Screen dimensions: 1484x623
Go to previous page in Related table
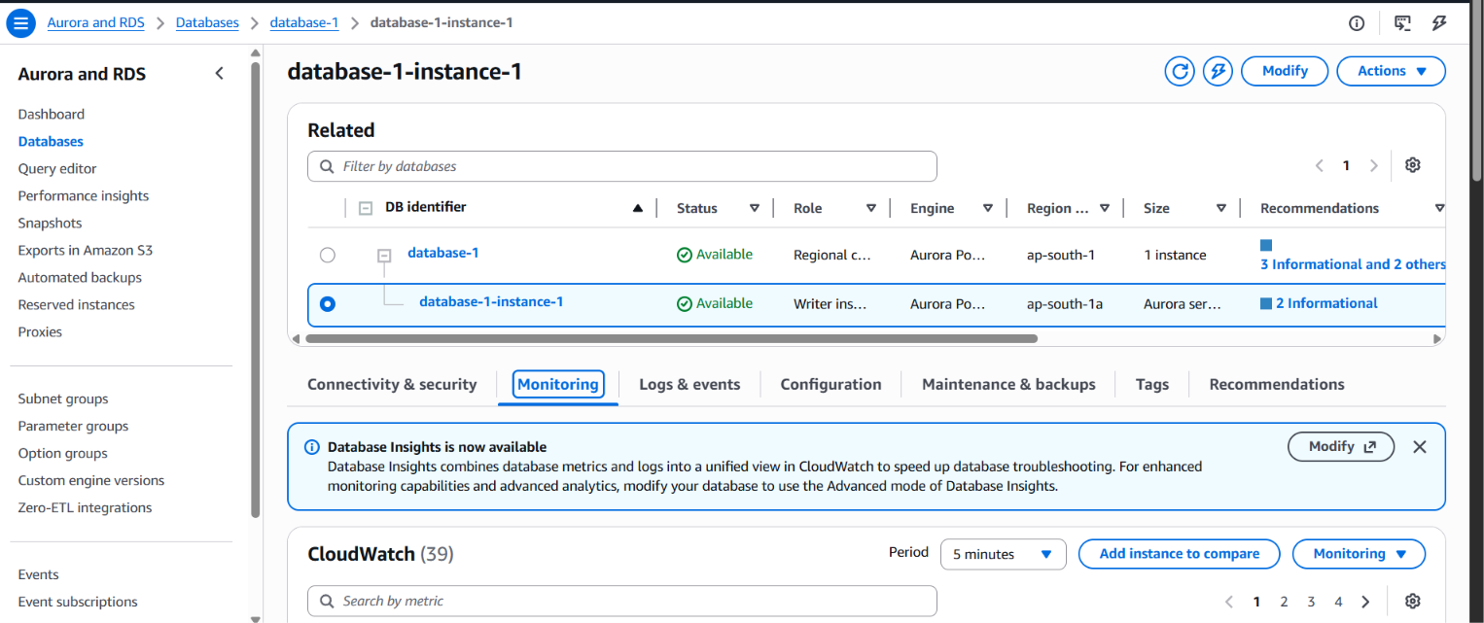(x=1320, y=166)
